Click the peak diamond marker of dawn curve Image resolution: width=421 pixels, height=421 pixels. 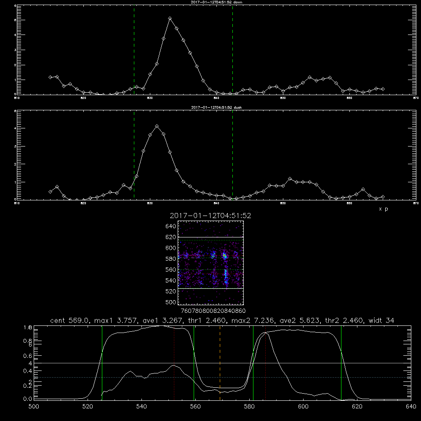tap(170, 18)
